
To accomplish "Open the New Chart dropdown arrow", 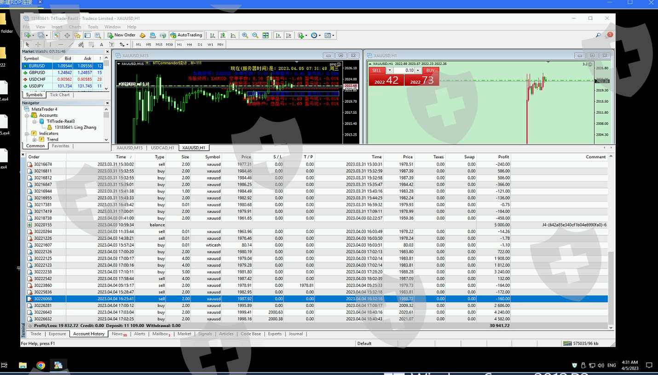I will 34,35.
